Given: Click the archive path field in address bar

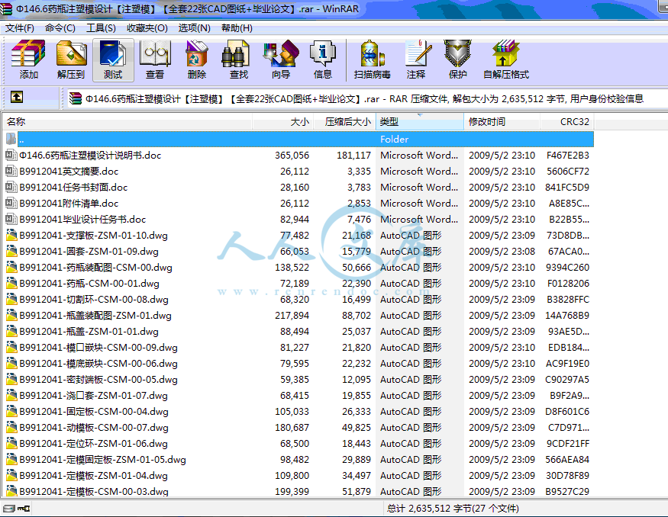Looking at the screenshot, I should tap(366, 98).
